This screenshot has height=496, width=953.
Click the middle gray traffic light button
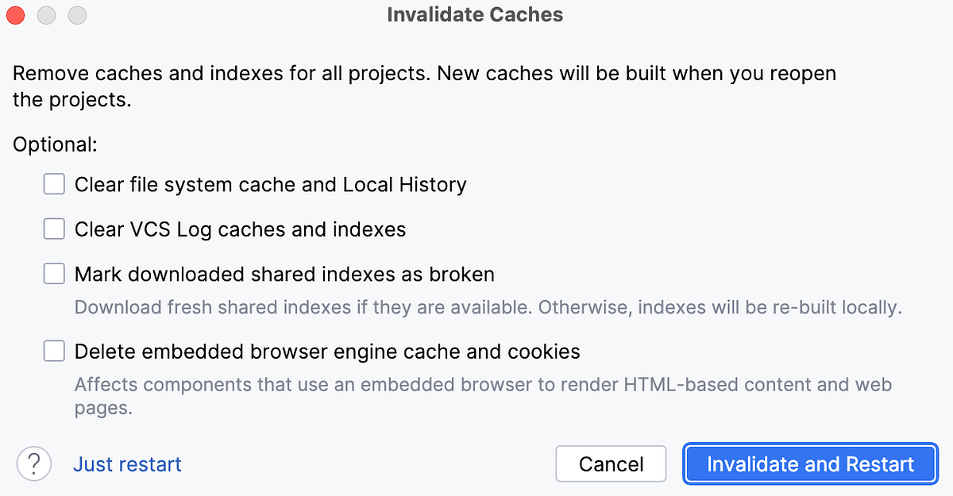tap(46, 15)
